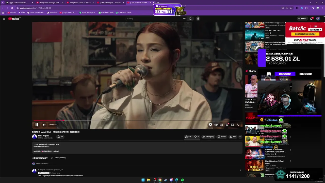This screenshot has height=183, width=325.
Task: Open the options menu for pinned comment
Action: coord(240,170)
